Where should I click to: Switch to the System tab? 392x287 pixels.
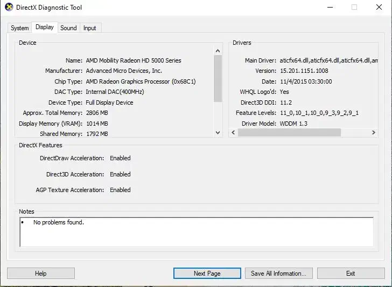click(20, 28)
